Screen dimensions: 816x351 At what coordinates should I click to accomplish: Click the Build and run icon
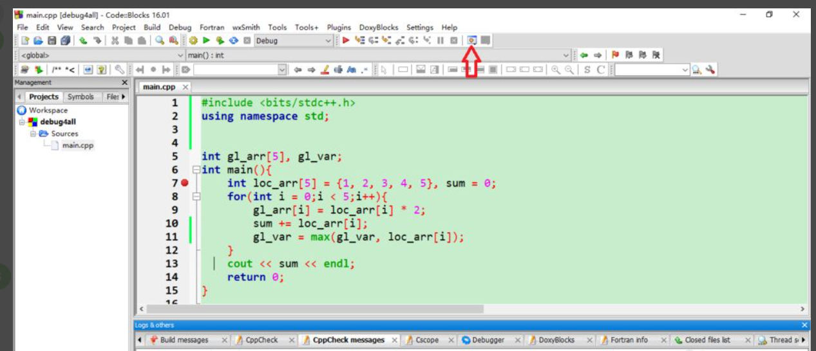point(220,40)
